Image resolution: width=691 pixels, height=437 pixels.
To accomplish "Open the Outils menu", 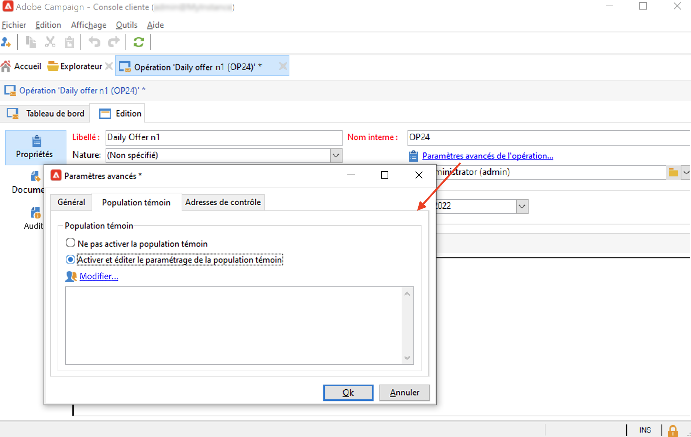I will (x=127, y=25).
